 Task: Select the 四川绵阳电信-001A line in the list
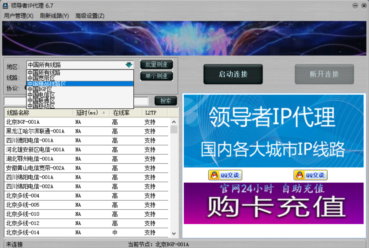point(29,177)
